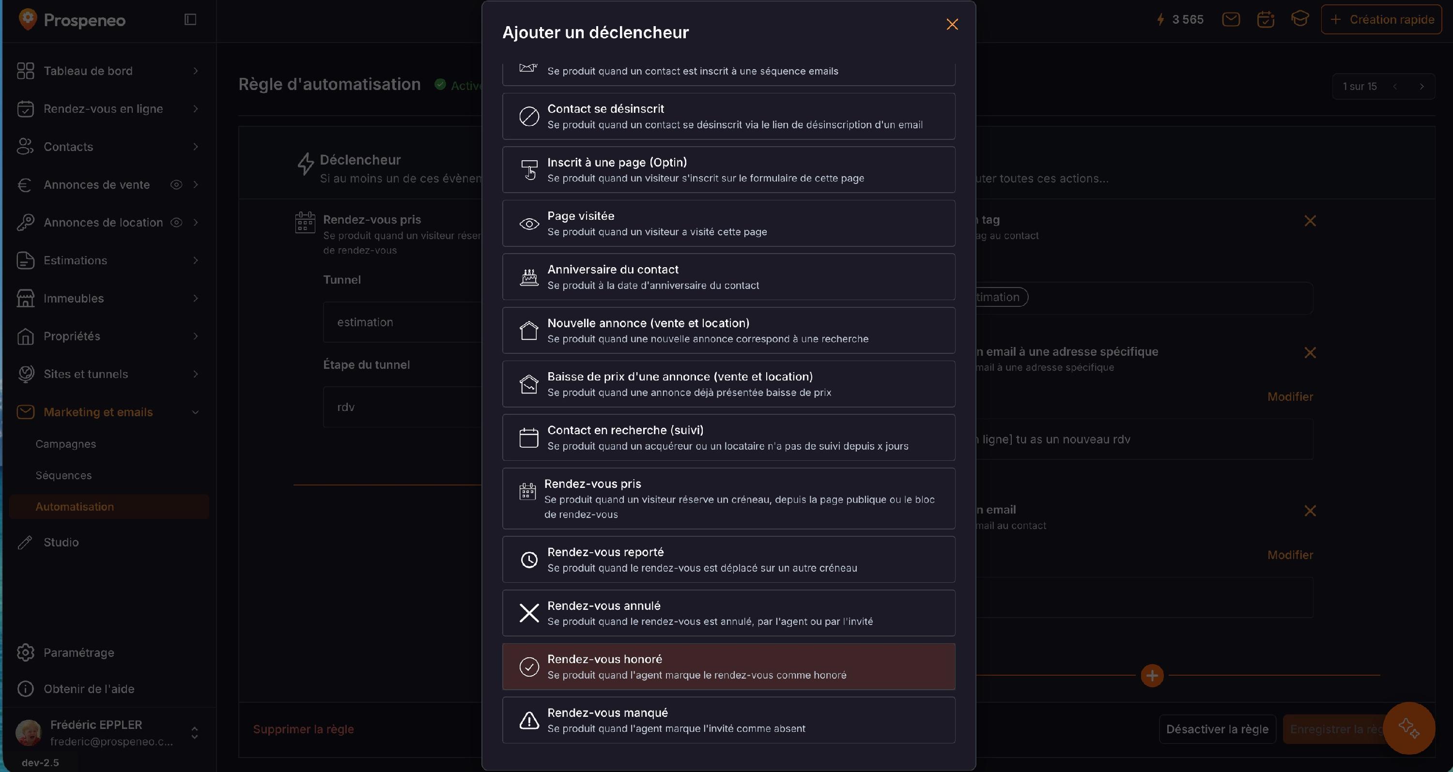Click the price-drop house icon
The width and height of the screenshot is (1453, 772).
coord(528,384)
